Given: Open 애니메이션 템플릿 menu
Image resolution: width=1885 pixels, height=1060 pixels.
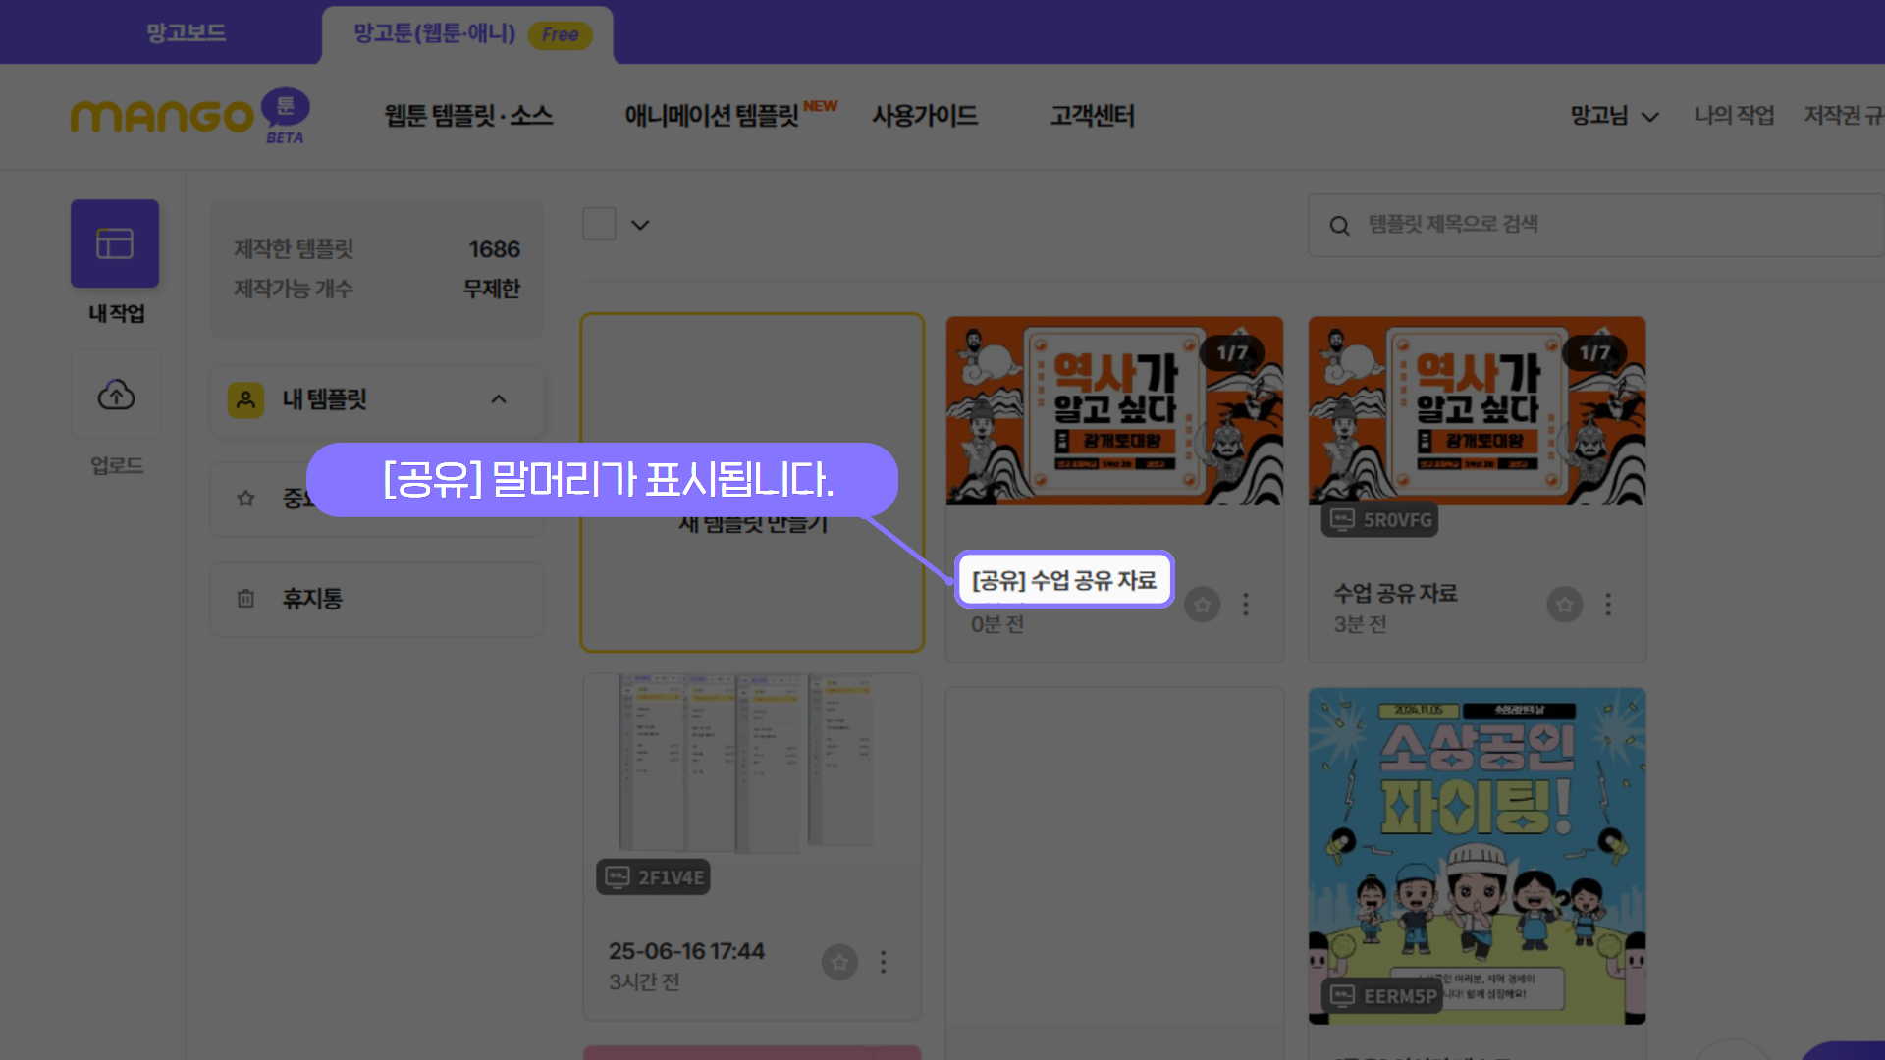Looking at the screenshot, I should tap(714, 116).
